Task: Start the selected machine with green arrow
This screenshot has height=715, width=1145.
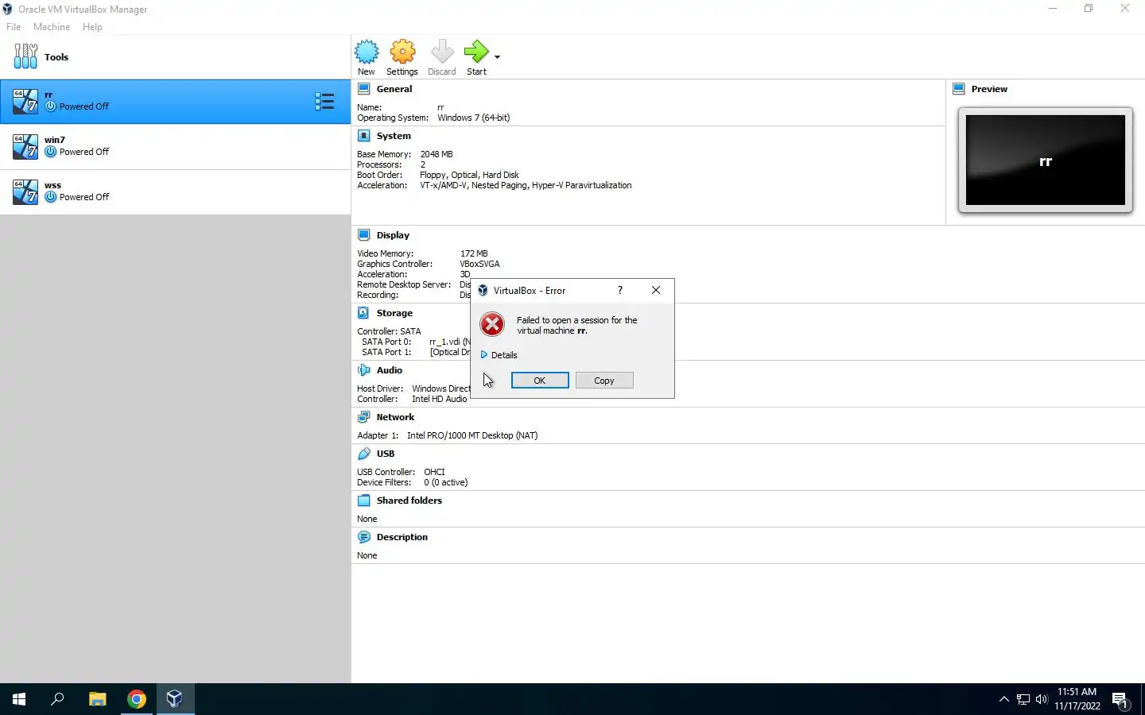Action: coord(476,52)
